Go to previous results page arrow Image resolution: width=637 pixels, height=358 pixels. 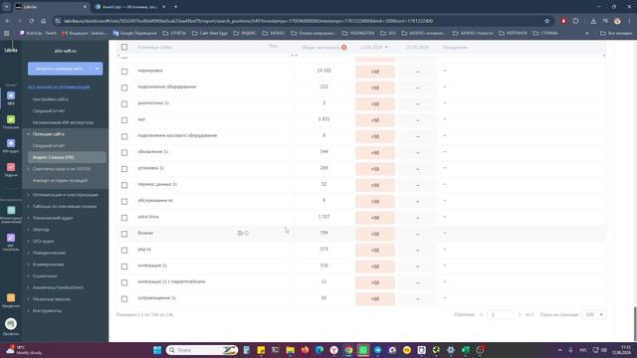click(x=482, y=314)
